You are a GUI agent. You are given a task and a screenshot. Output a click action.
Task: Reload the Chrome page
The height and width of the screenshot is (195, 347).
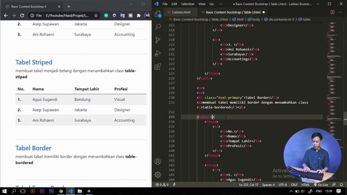(x=22, y=16)
